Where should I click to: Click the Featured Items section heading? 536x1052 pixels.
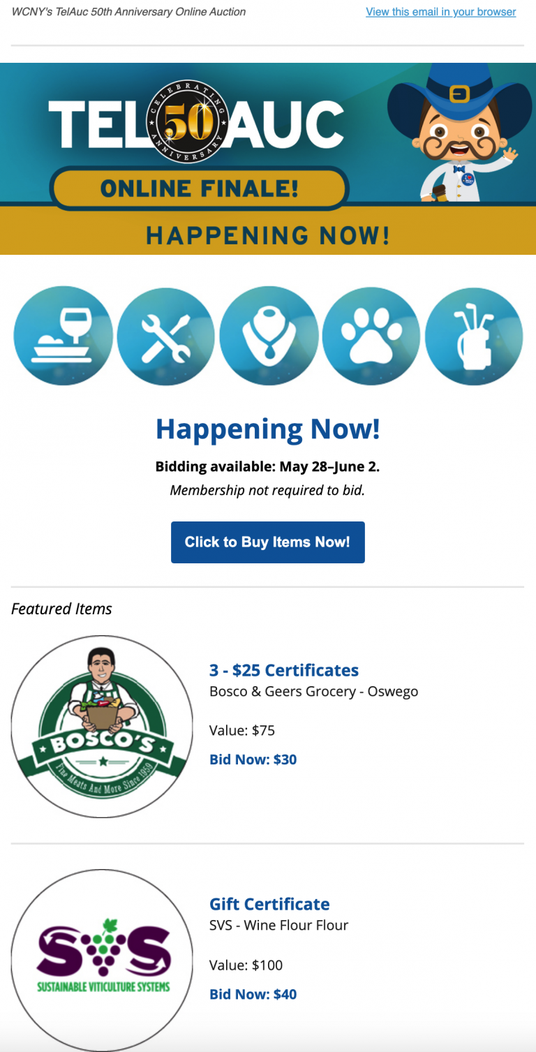[61, 609]
